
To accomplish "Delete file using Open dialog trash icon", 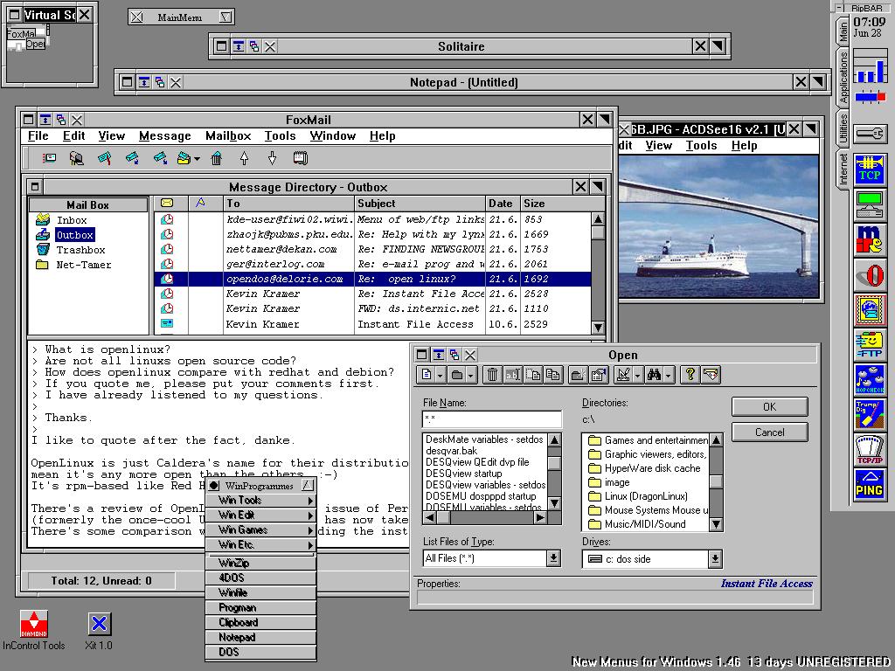I will point(492,375).
